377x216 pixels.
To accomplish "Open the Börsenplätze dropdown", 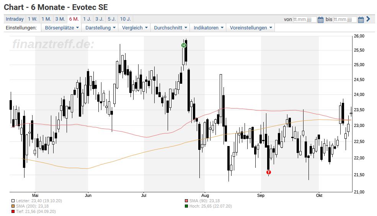I will click(62, 28).
